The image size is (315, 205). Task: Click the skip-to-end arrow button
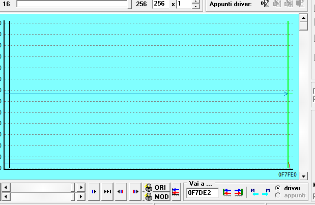click(x=107, y=192)
